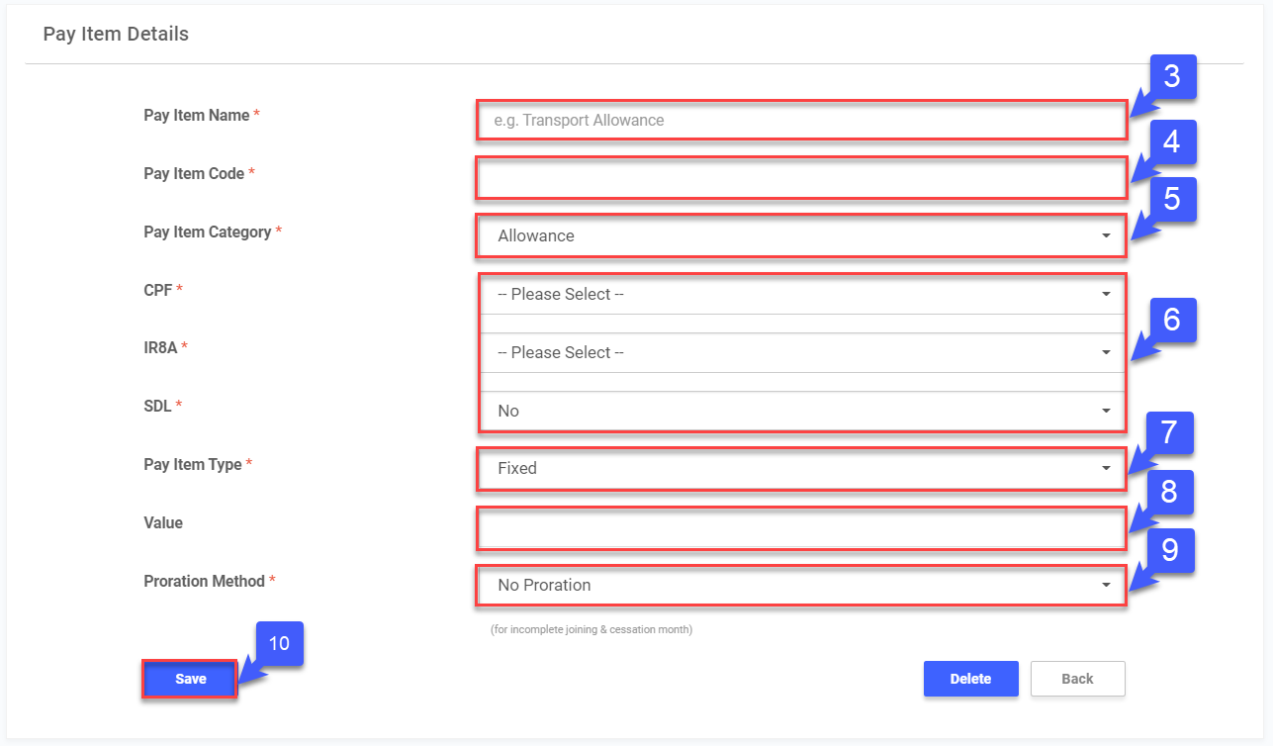Screen dimensions: 1273x746
Task: Open the Proration Method dropdown
Action: coord(801,585)
